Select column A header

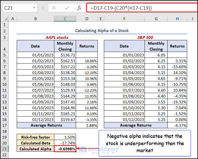pyautogui.click(x=13, y=19)
